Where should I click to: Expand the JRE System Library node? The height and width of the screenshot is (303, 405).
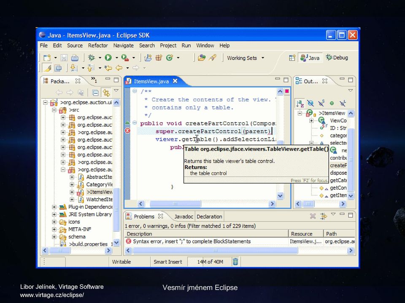pos(54,214)
